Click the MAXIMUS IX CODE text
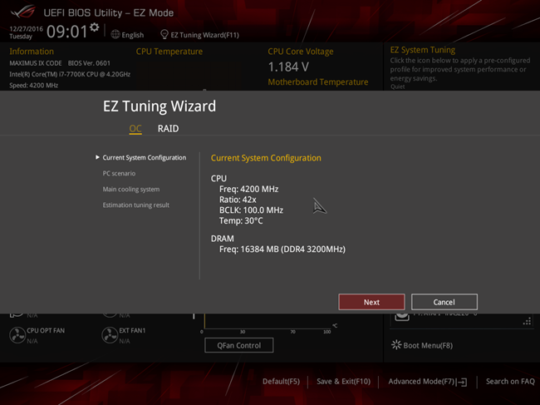This screenshot has width=540, height=405. 36,63
